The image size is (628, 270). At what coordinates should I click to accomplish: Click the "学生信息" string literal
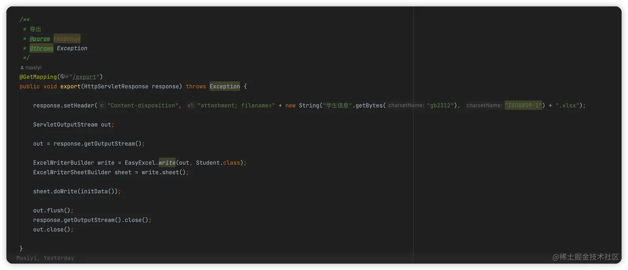[337, 106]
